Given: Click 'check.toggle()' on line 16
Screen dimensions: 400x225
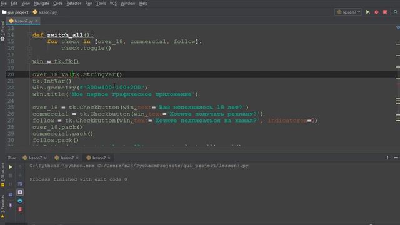Looking at the screenshot, I should pos(86,48).
